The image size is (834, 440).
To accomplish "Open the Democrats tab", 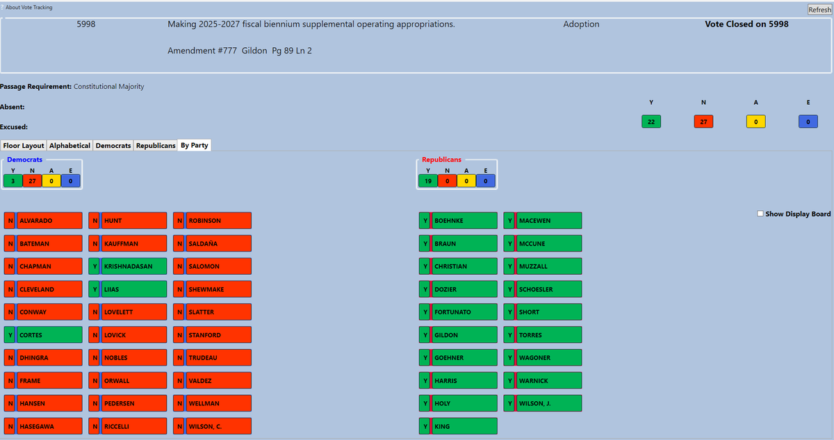I will coord(113,146).
